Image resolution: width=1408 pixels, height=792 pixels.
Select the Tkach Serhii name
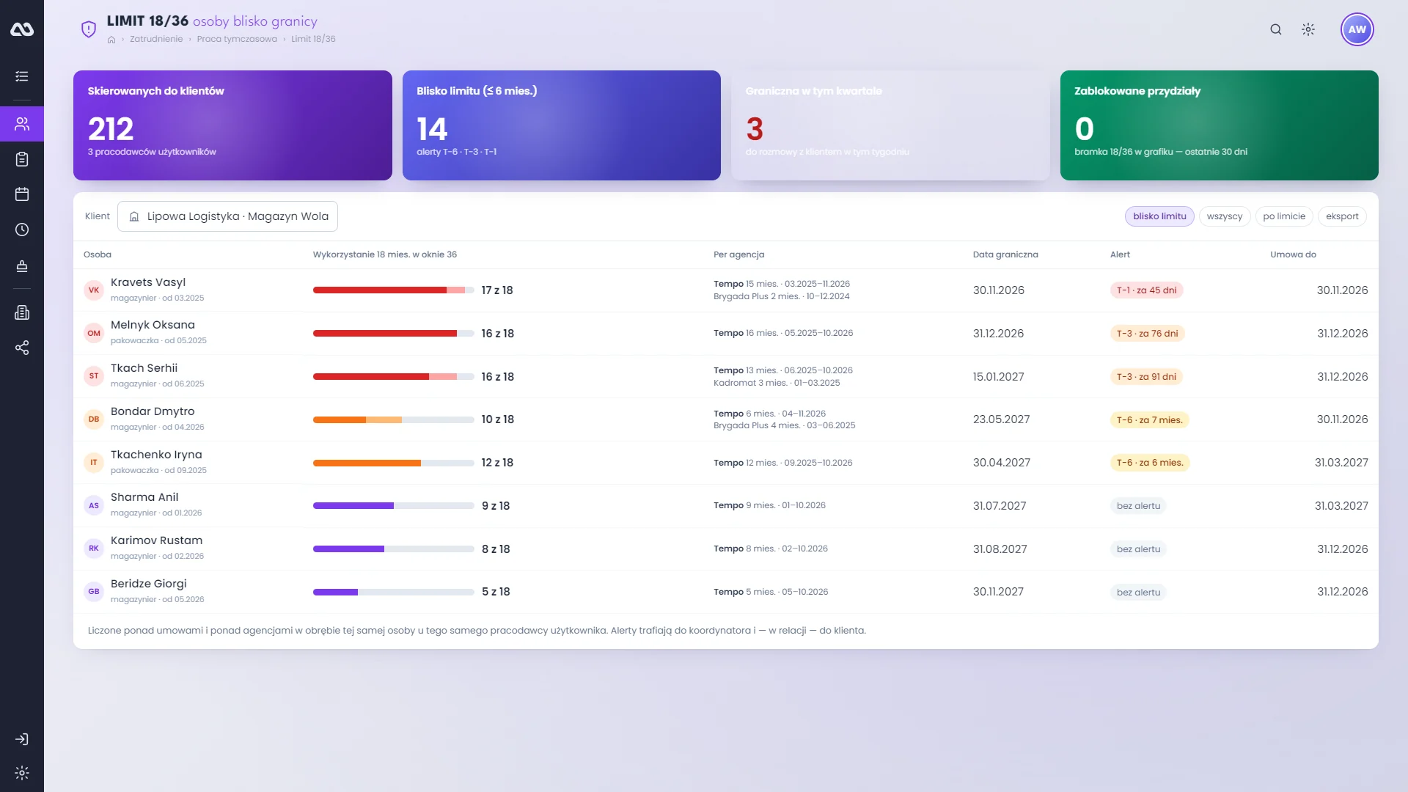tap(144, 368)
